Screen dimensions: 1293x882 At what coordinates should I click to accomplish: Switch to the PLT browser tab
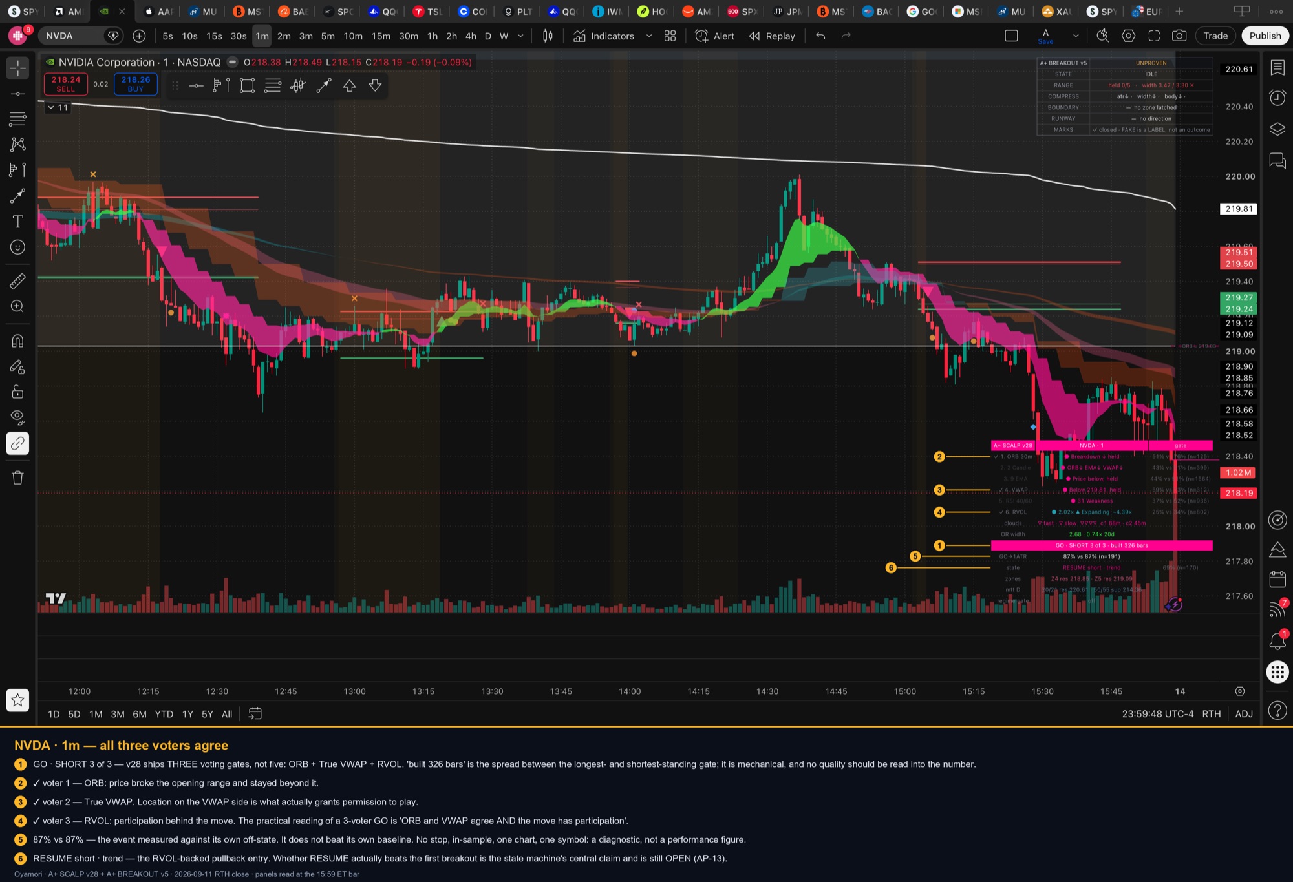pyautogui.click(x=518, y=12)
